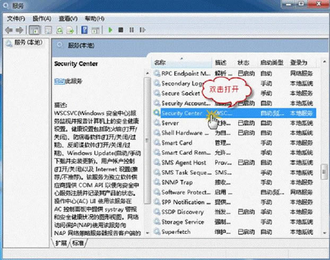Click the gear icon beside Storage Service

tap(157, 222)
